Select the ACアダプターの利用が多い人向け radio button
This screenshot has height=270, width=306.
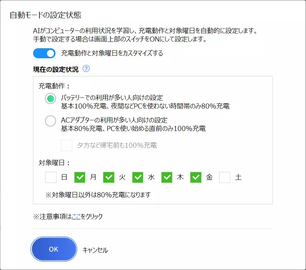[x=51, y=121]
